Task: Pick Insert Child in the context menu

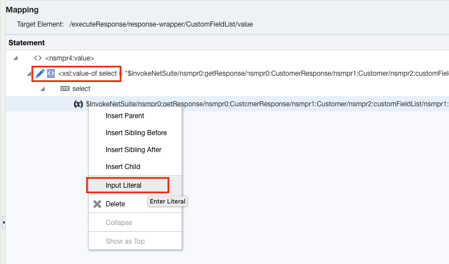Action: click(x=123, y=167)
